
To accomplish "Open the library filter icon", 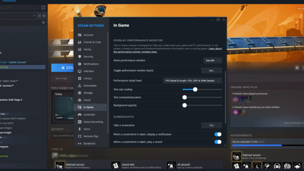I will click(x=43, y=23).
